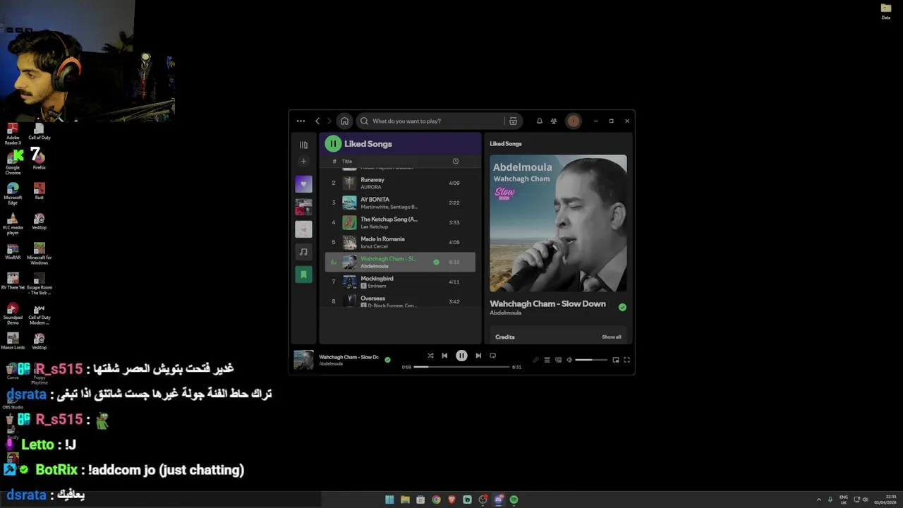
Task: Open the music note playlist in sidebar
Action: 303,252
